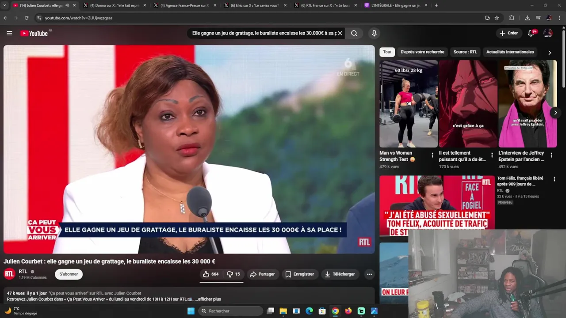Open the Windows Start menu
This screenshot has width=566, height=318.
[191, 311]
